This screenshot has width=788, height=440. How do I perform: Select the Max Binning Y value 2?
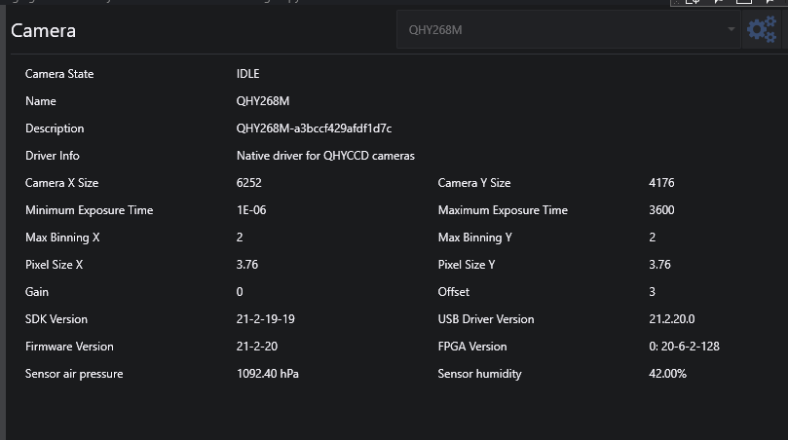click(653, 238)
